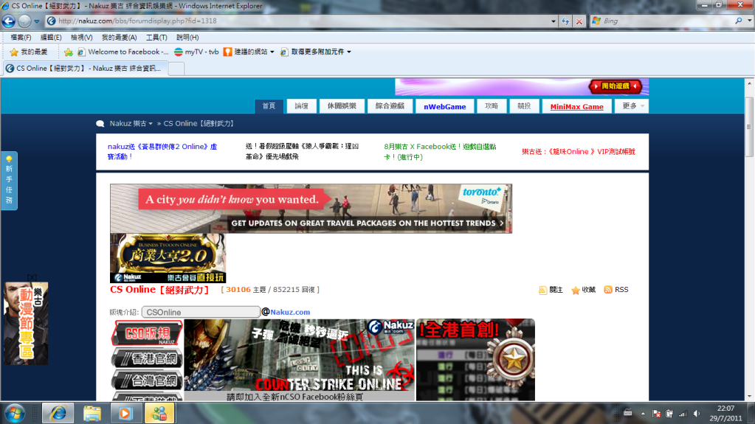
Task: Open the 檢視(V) menu
Action: coord(81,38)
